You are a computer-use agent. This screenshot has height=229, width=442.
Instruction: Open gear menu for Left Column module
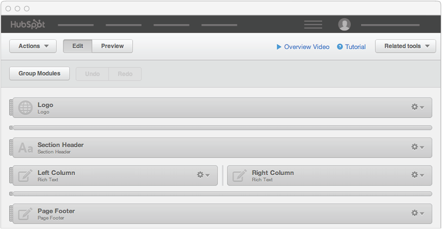(x=203, y=175)
